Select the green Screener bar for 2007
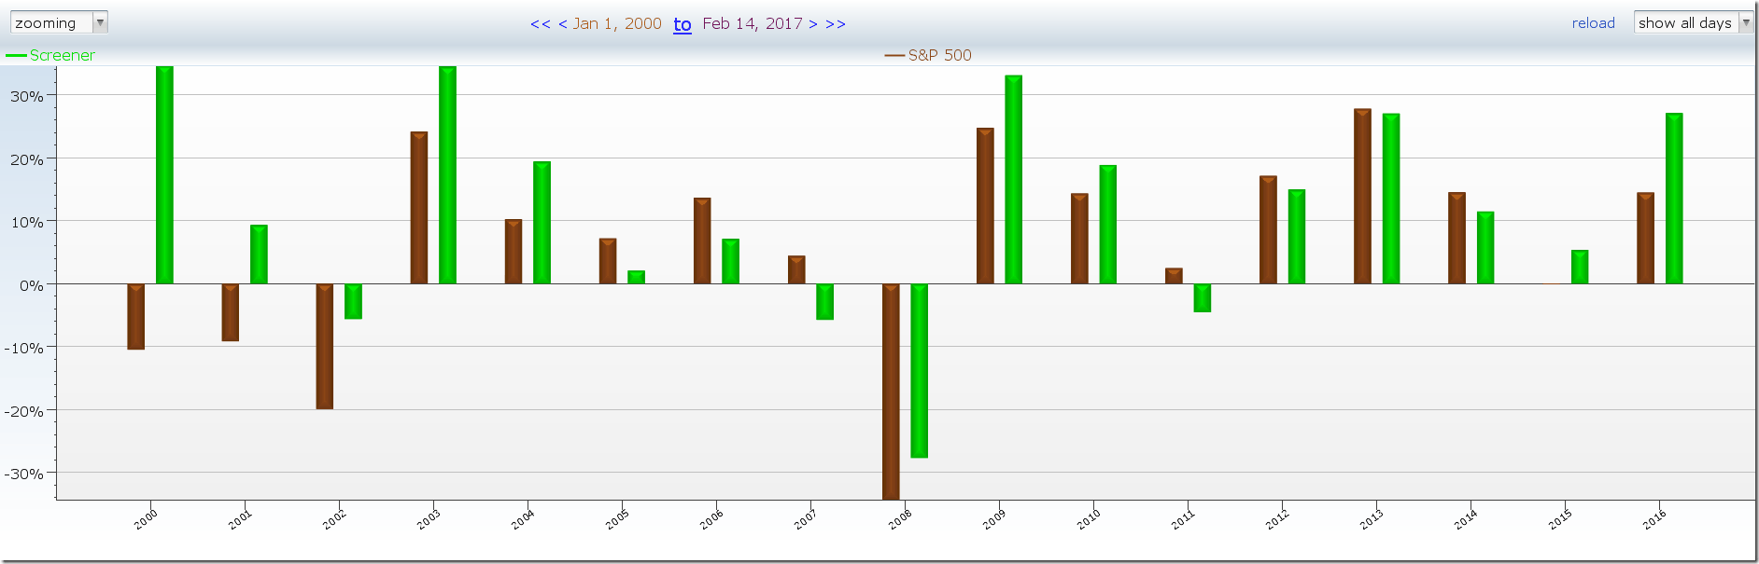Image resolution: width=1759 pixels, height=564 pixels. pyautogui.click(x=825, y=302)
